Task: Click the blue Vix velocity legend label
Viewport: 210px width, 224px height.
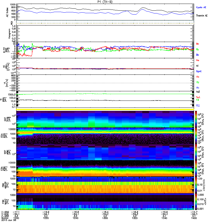Action: tap(197, 88)
